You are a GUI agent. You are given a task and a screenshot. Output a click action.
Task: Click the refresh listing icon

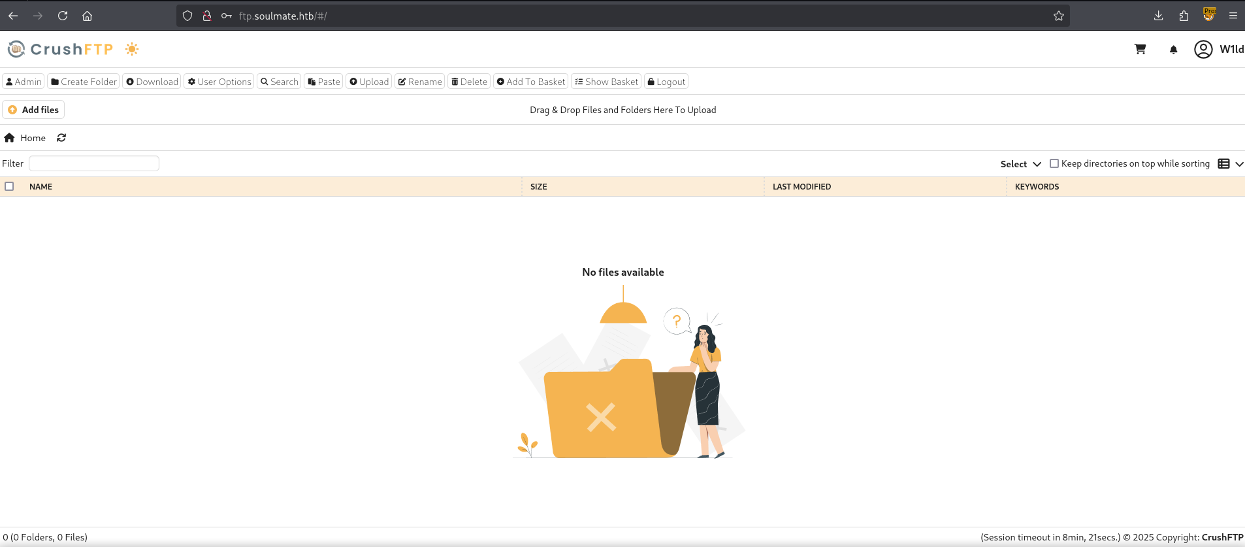pyautogui.click(x=61, y=138)
